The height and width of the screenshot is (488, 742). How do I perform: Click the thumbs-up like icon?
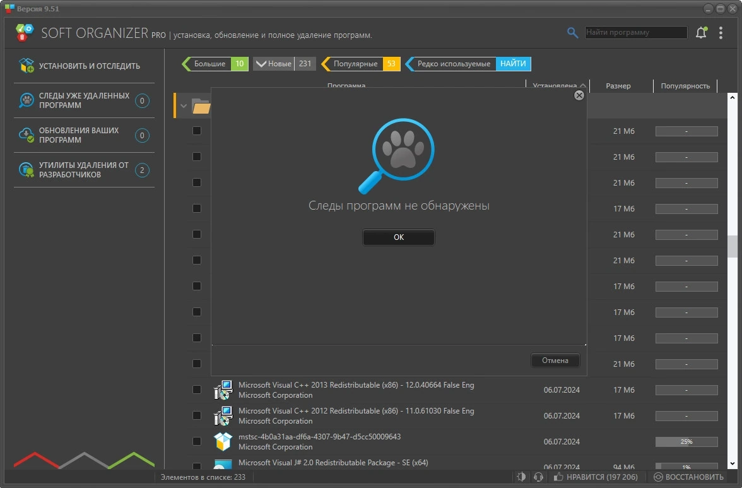click(558, 477)
